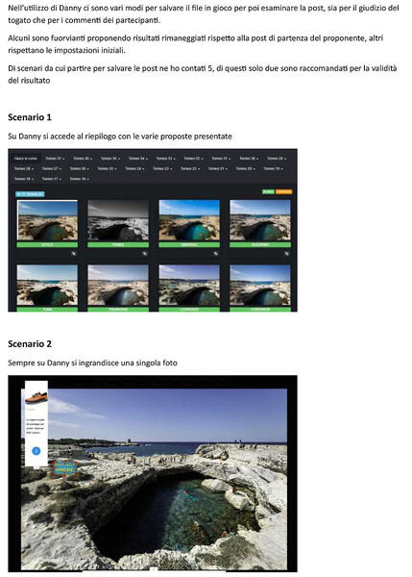Image resolution: width=412 pixels, height=577 pixels.
Task: Open the first highlighted thumbnail with white border
Action: (47, 220)
